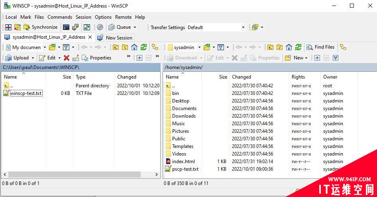This screenshot has width=377, height=197.
Task: Open the New Session tab
Action: tap(115, 38)
